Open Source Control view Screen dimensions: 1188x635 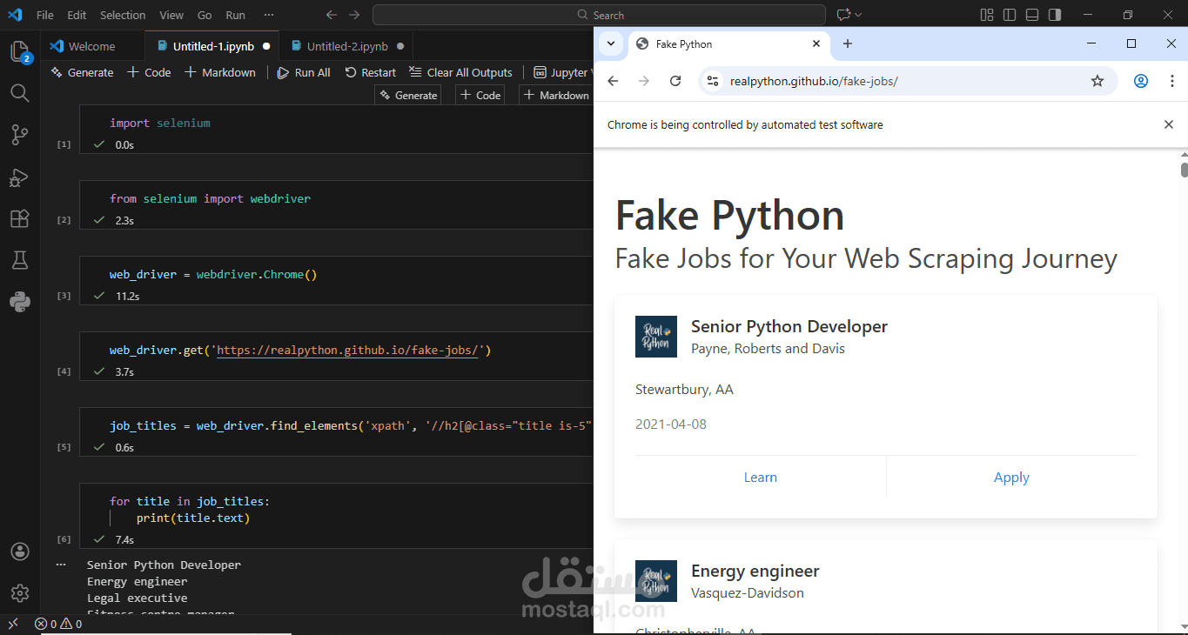tap(19, 135)
